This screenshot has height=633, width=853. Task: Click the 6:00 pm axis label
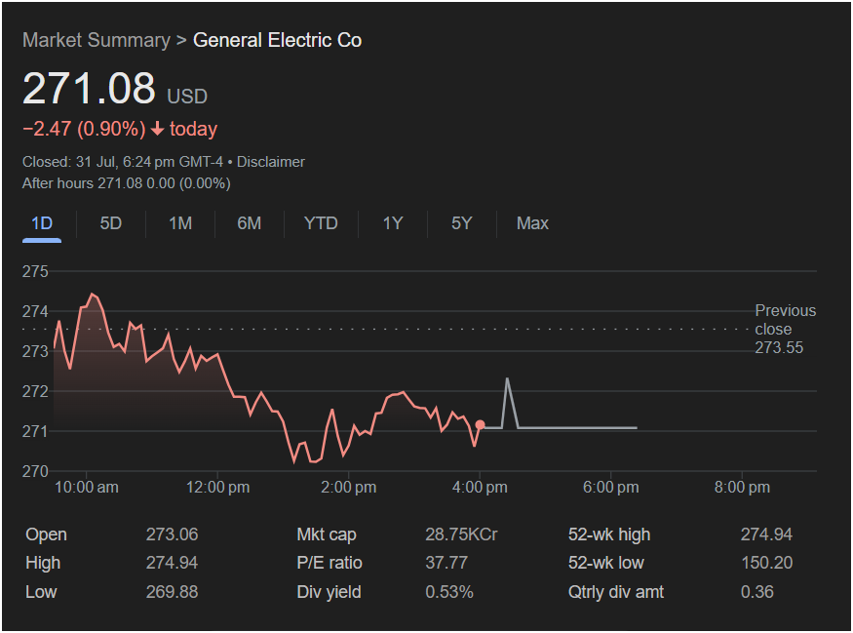[x=611, y=487]
